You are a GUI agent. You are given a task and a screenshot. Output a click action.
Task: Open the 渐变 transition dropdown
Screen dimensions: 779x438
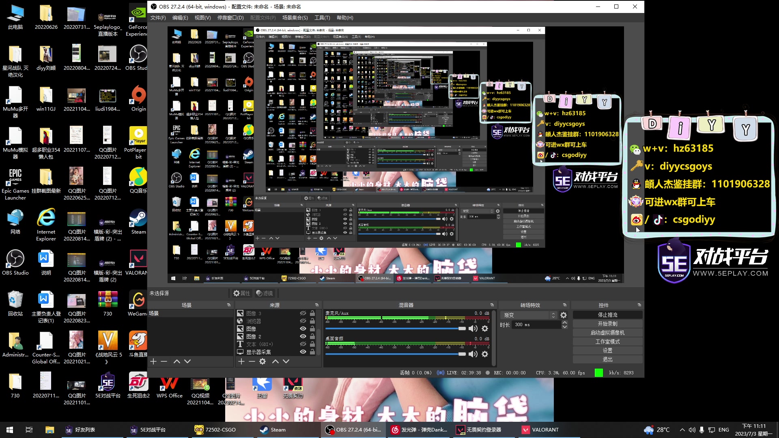(529, 315)
